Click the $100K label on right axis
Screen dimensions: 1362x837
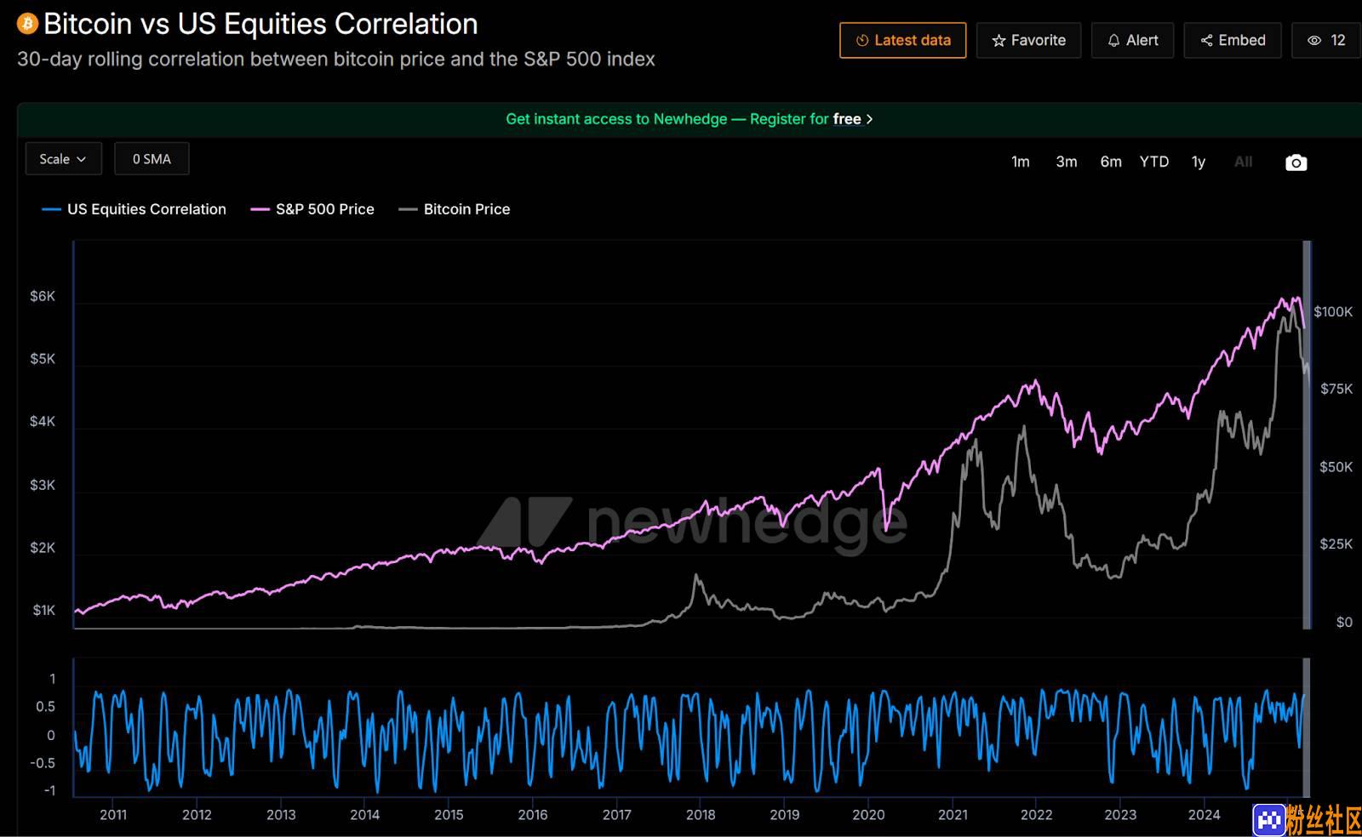coord(1333,312)
